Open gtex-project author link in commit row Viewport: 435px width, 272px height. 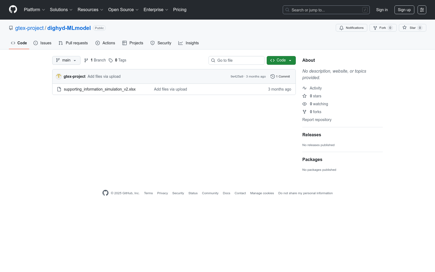click(74, 76)
